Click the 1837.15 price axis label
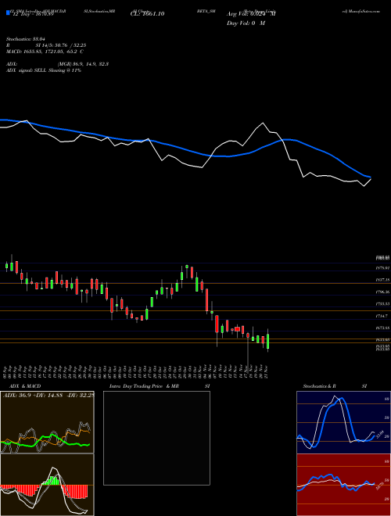Viewport: 391px width, 516px height. 382,280
